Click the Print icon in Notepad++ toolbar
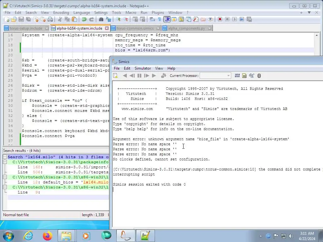 pyautogui.click(x=50, y=19)
